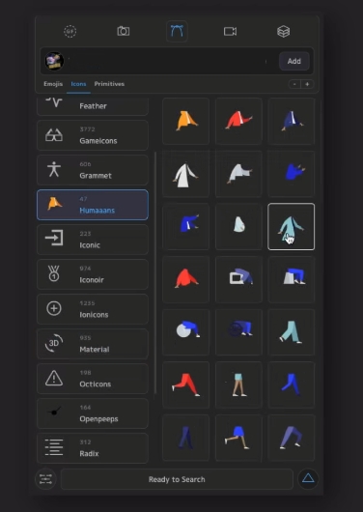The image size is (363, 512).
Task: Pick the blue legs sitting on gray block icon
Action: click(x=292, y=279)
